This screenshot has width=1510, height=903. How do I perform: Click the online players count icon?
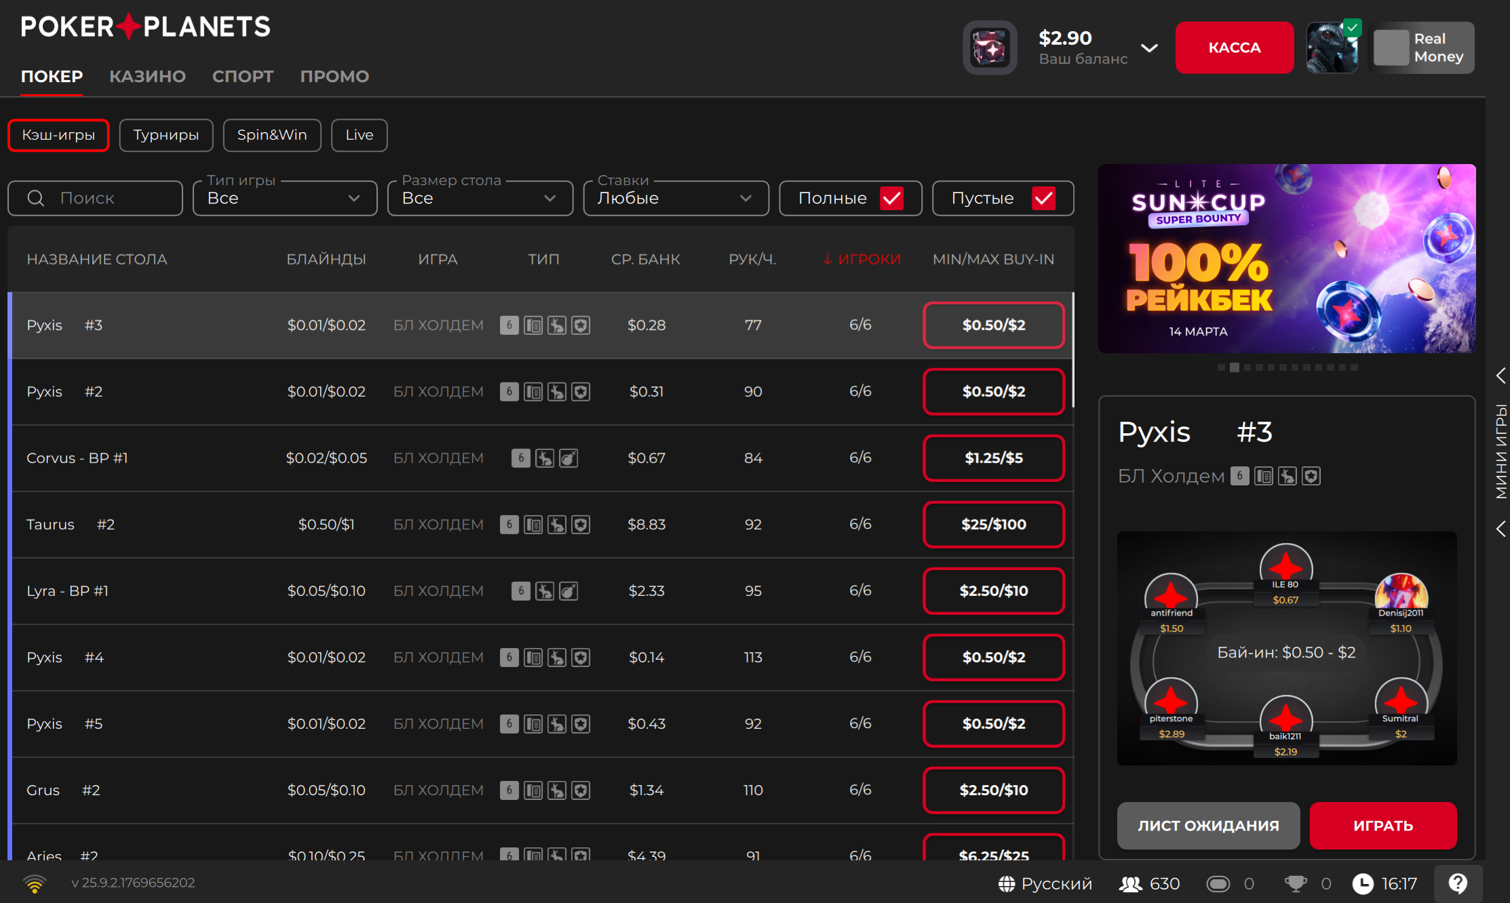pos(1130,883)
